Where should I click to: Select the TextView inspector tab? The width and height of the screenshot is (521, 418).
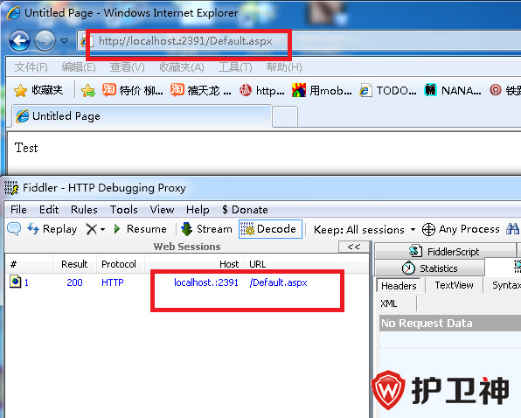coord(454,285)
